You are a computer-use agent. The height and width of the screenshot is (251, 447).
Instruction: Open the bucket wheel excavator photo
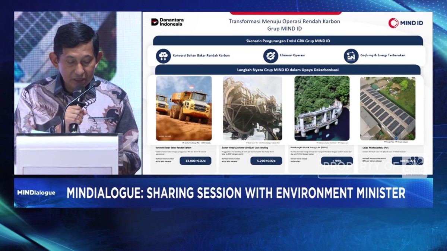click(x=253, y=108)
